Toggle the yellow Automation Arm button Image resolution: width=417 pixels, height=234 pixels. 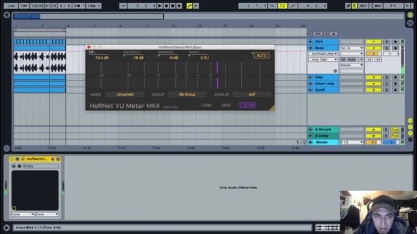point(190,6)
